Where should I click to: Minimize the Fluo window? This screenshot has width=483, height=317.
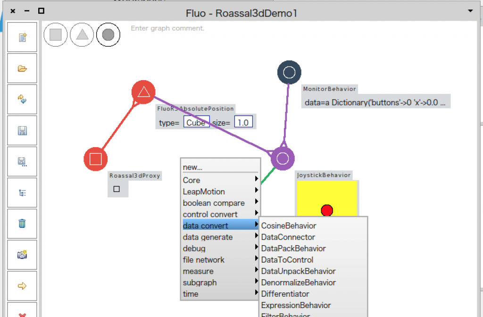[27, 11]
